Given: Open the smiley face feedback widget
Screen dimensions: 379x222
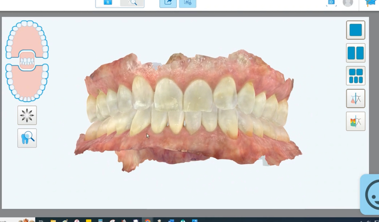Looking at the screenshot, I should (371, 195).
